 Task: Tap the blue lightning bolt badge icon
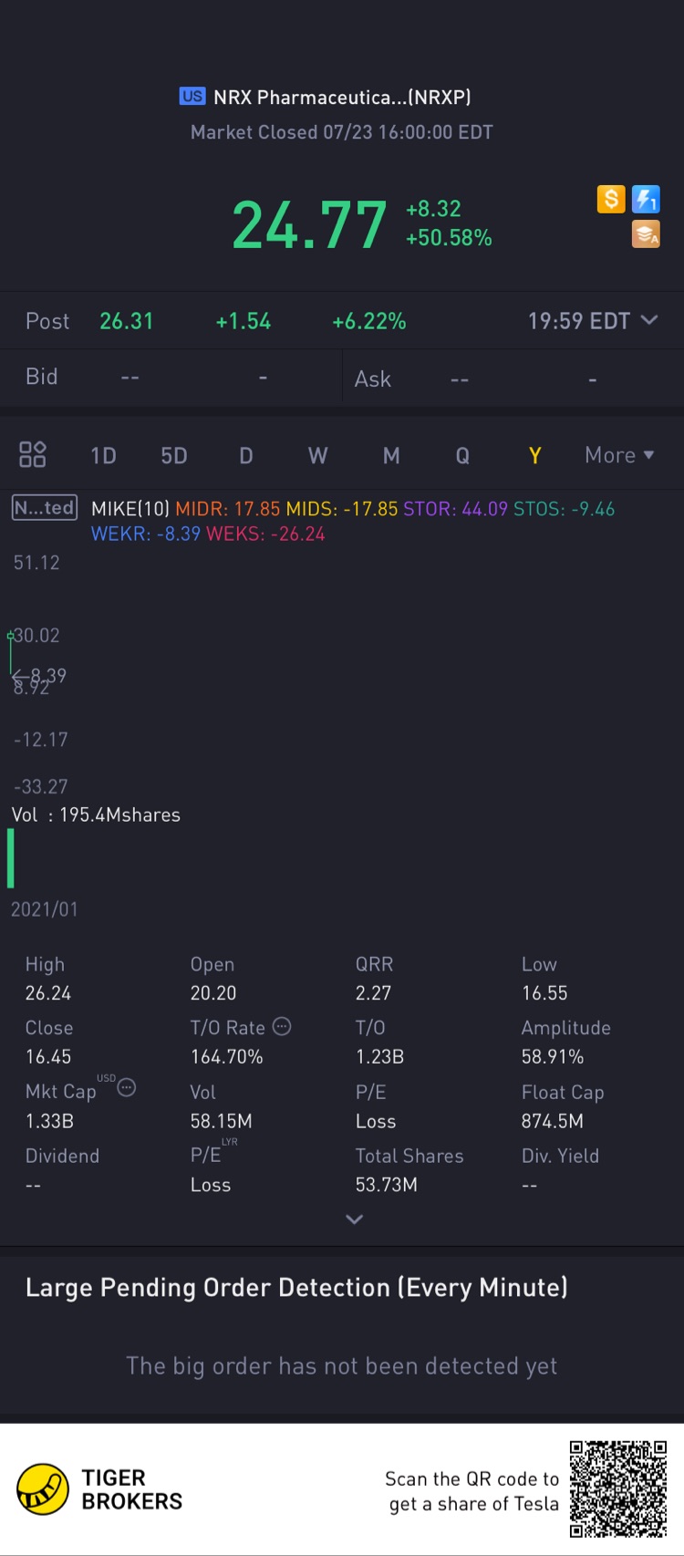pyautogui.click(x=646, y=199)
